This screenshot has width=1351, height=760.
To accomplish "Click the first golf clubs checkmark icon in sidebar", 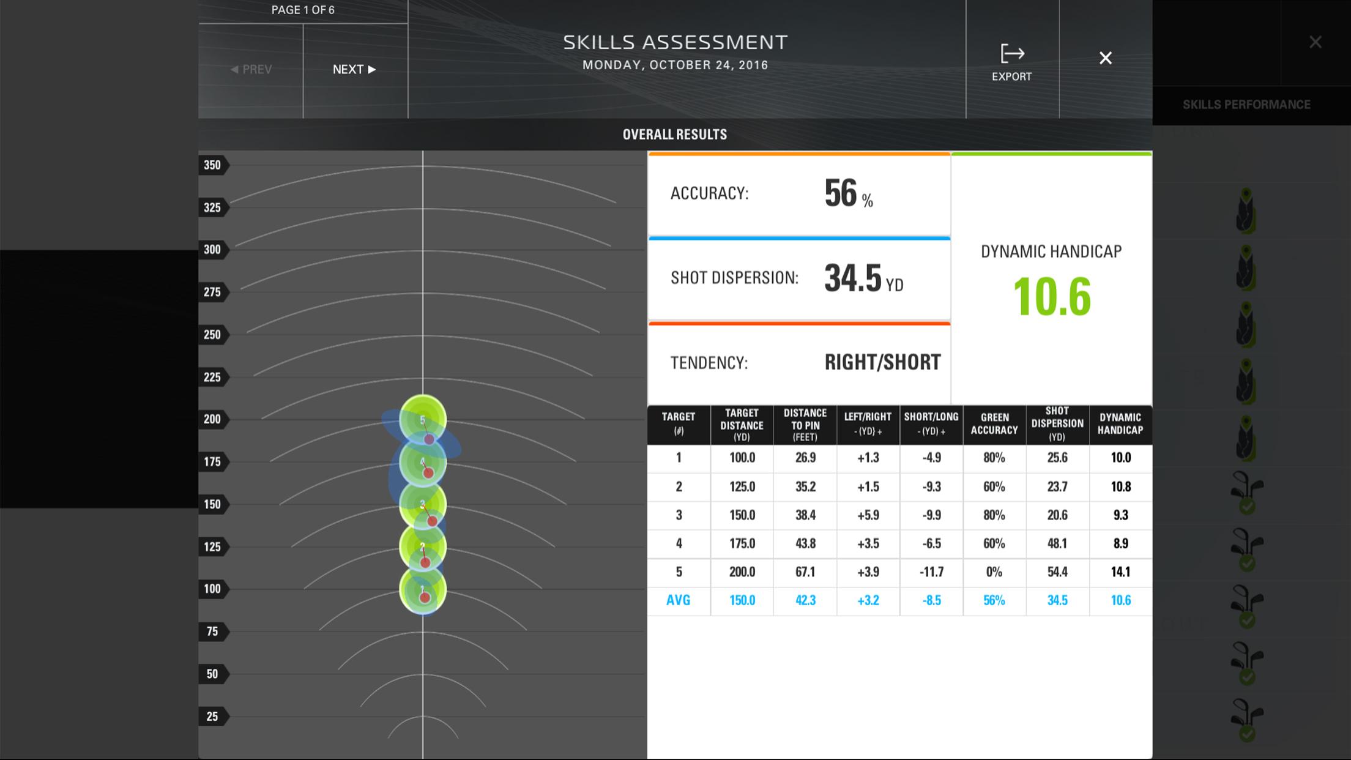I will pos(1246,493).
